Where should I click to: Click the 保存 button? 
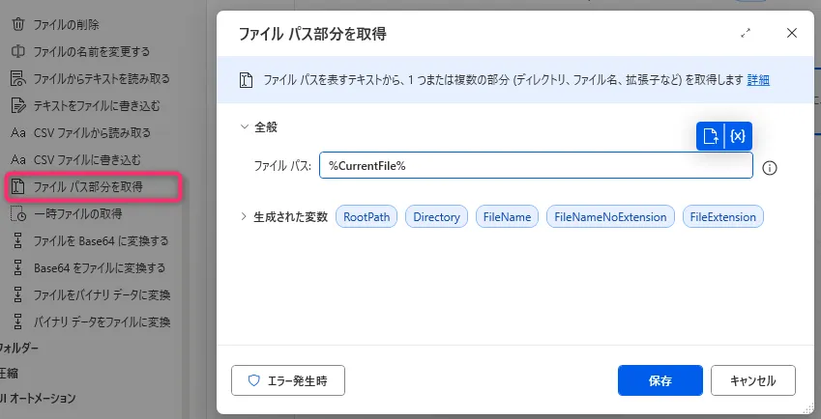[660, 380]
